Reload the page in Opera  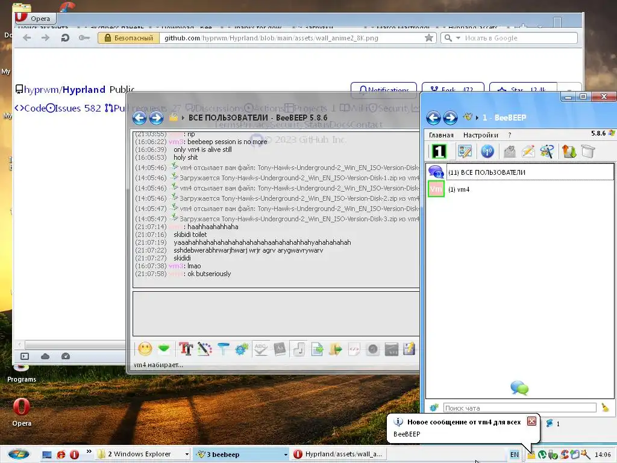tap(65, 38)
